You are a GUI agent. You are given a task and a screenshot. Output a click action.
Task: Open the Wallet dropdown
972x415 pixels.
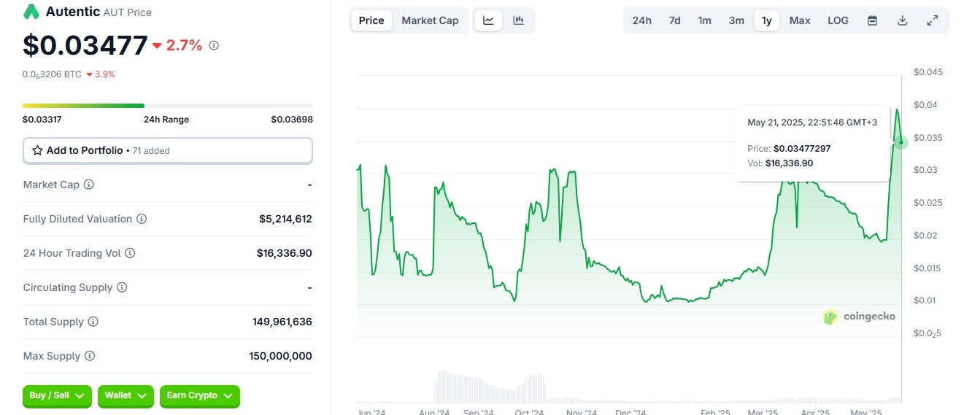click(126, 396)
